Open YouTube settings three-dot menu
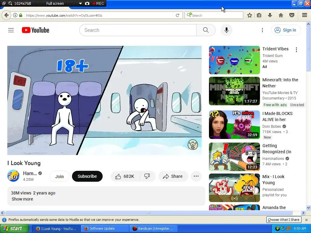 tap(262, 30)
